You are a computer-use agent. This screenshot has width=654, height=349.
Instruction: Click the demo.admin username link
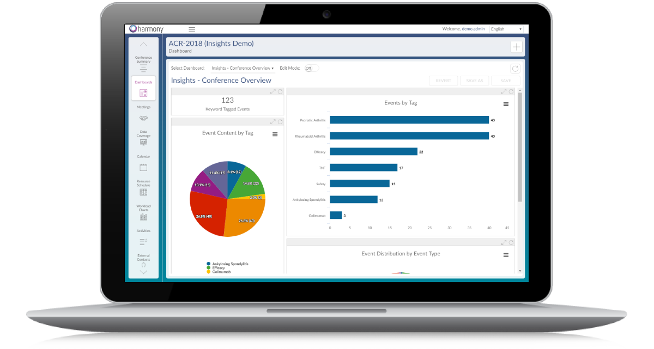tap(475, 29)
